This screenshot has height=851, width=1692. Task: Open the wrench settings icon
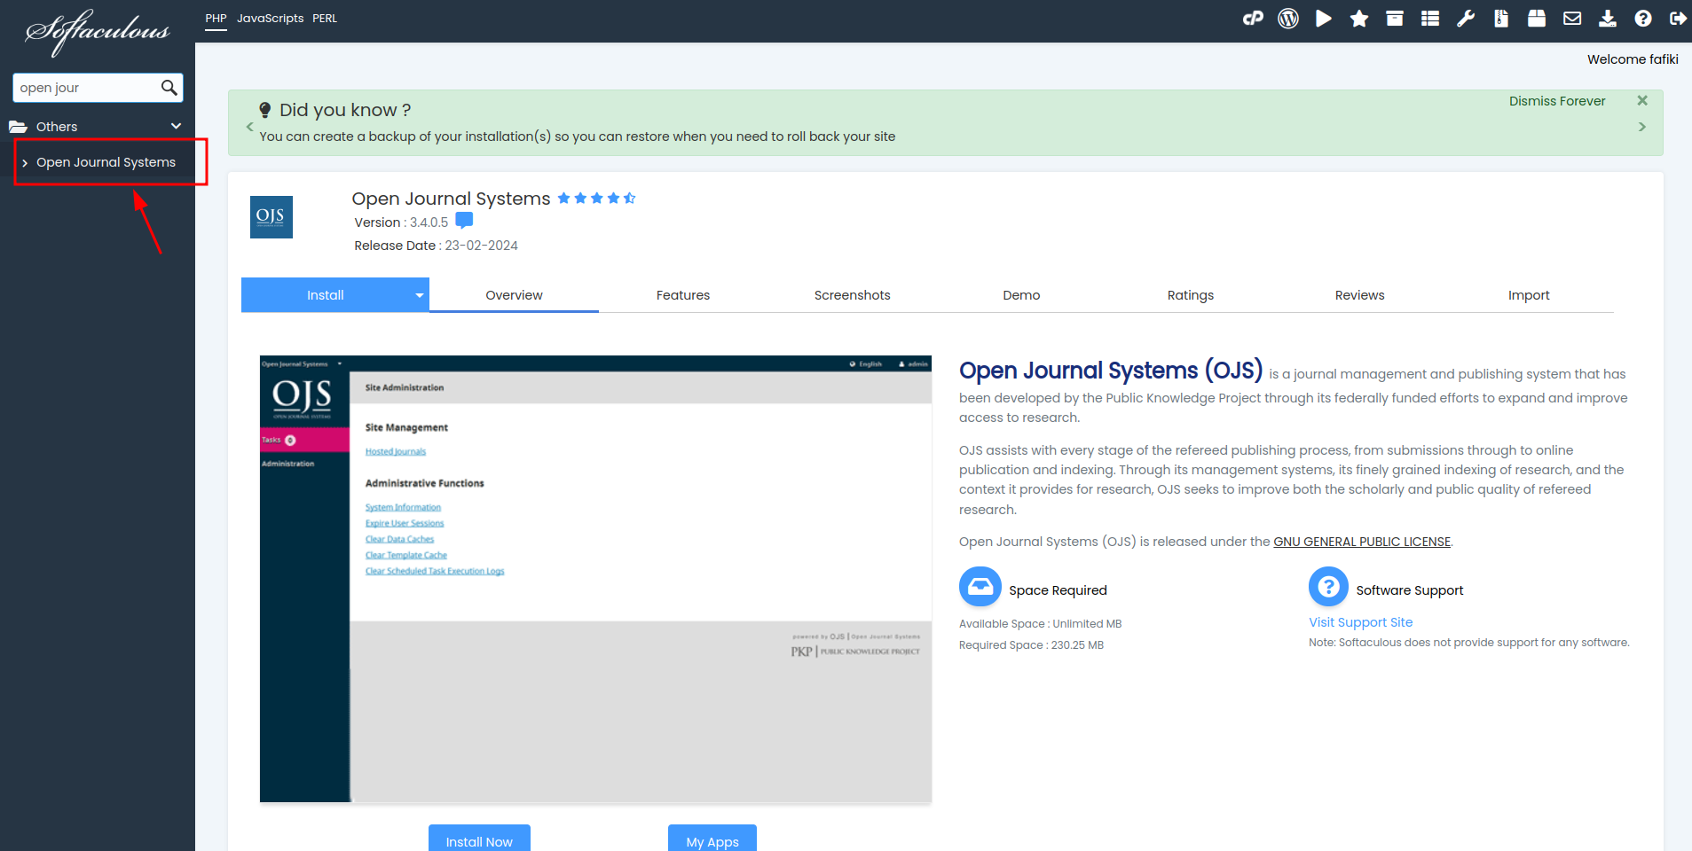(1466, 18)
